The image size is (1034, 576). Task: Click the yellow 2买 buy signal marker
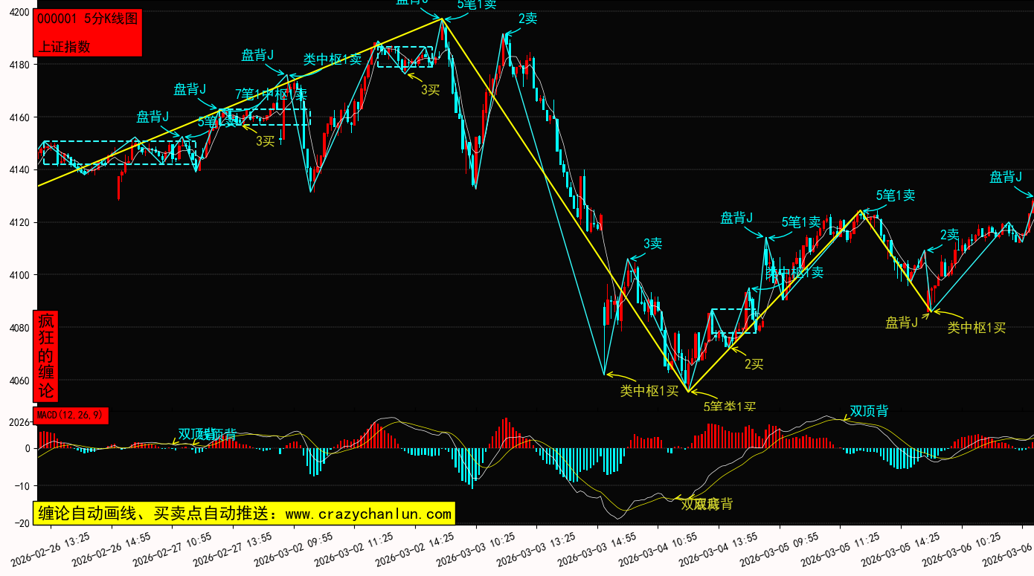coord(754,363)
